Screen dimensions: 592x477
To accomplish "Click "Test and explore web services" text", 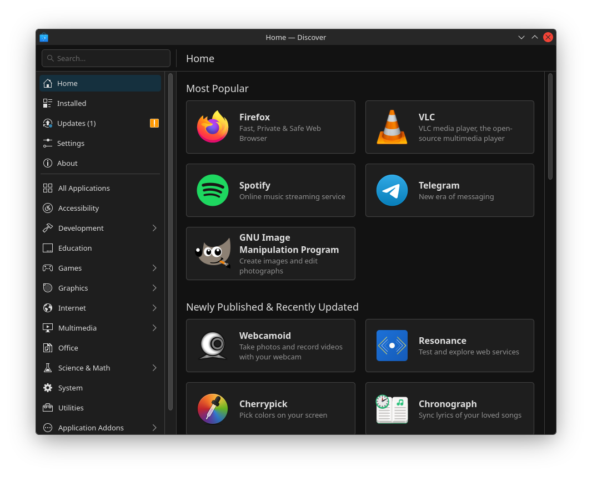I will [469, 352].
